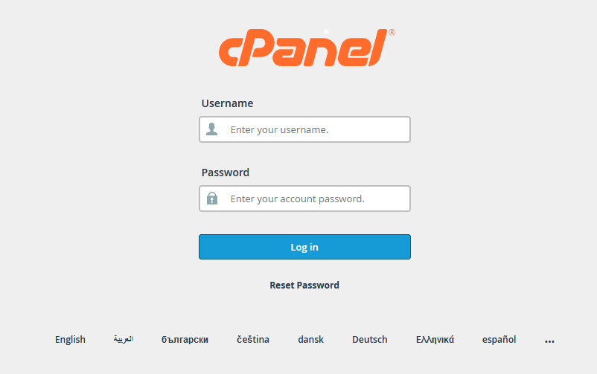Choose the български language option
The width and height of the screenshot is (597, 374).
coord(185,339)
